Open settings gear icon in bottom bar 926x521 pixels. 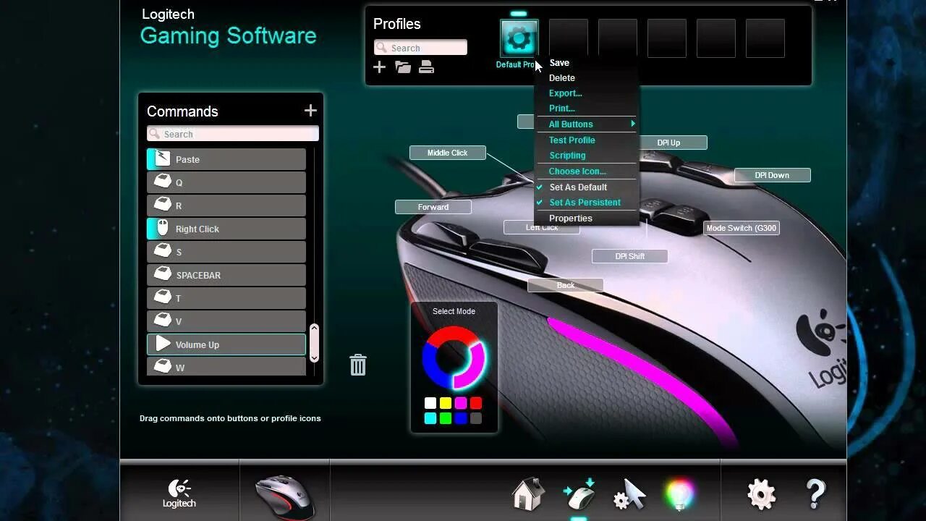click(762, 494)
